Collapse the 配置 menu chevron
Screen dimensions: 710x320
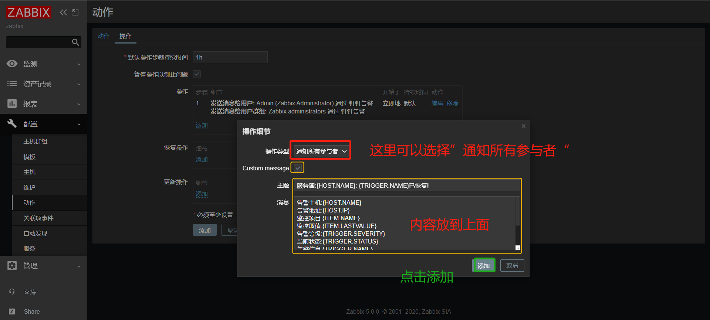pos(79,124)
